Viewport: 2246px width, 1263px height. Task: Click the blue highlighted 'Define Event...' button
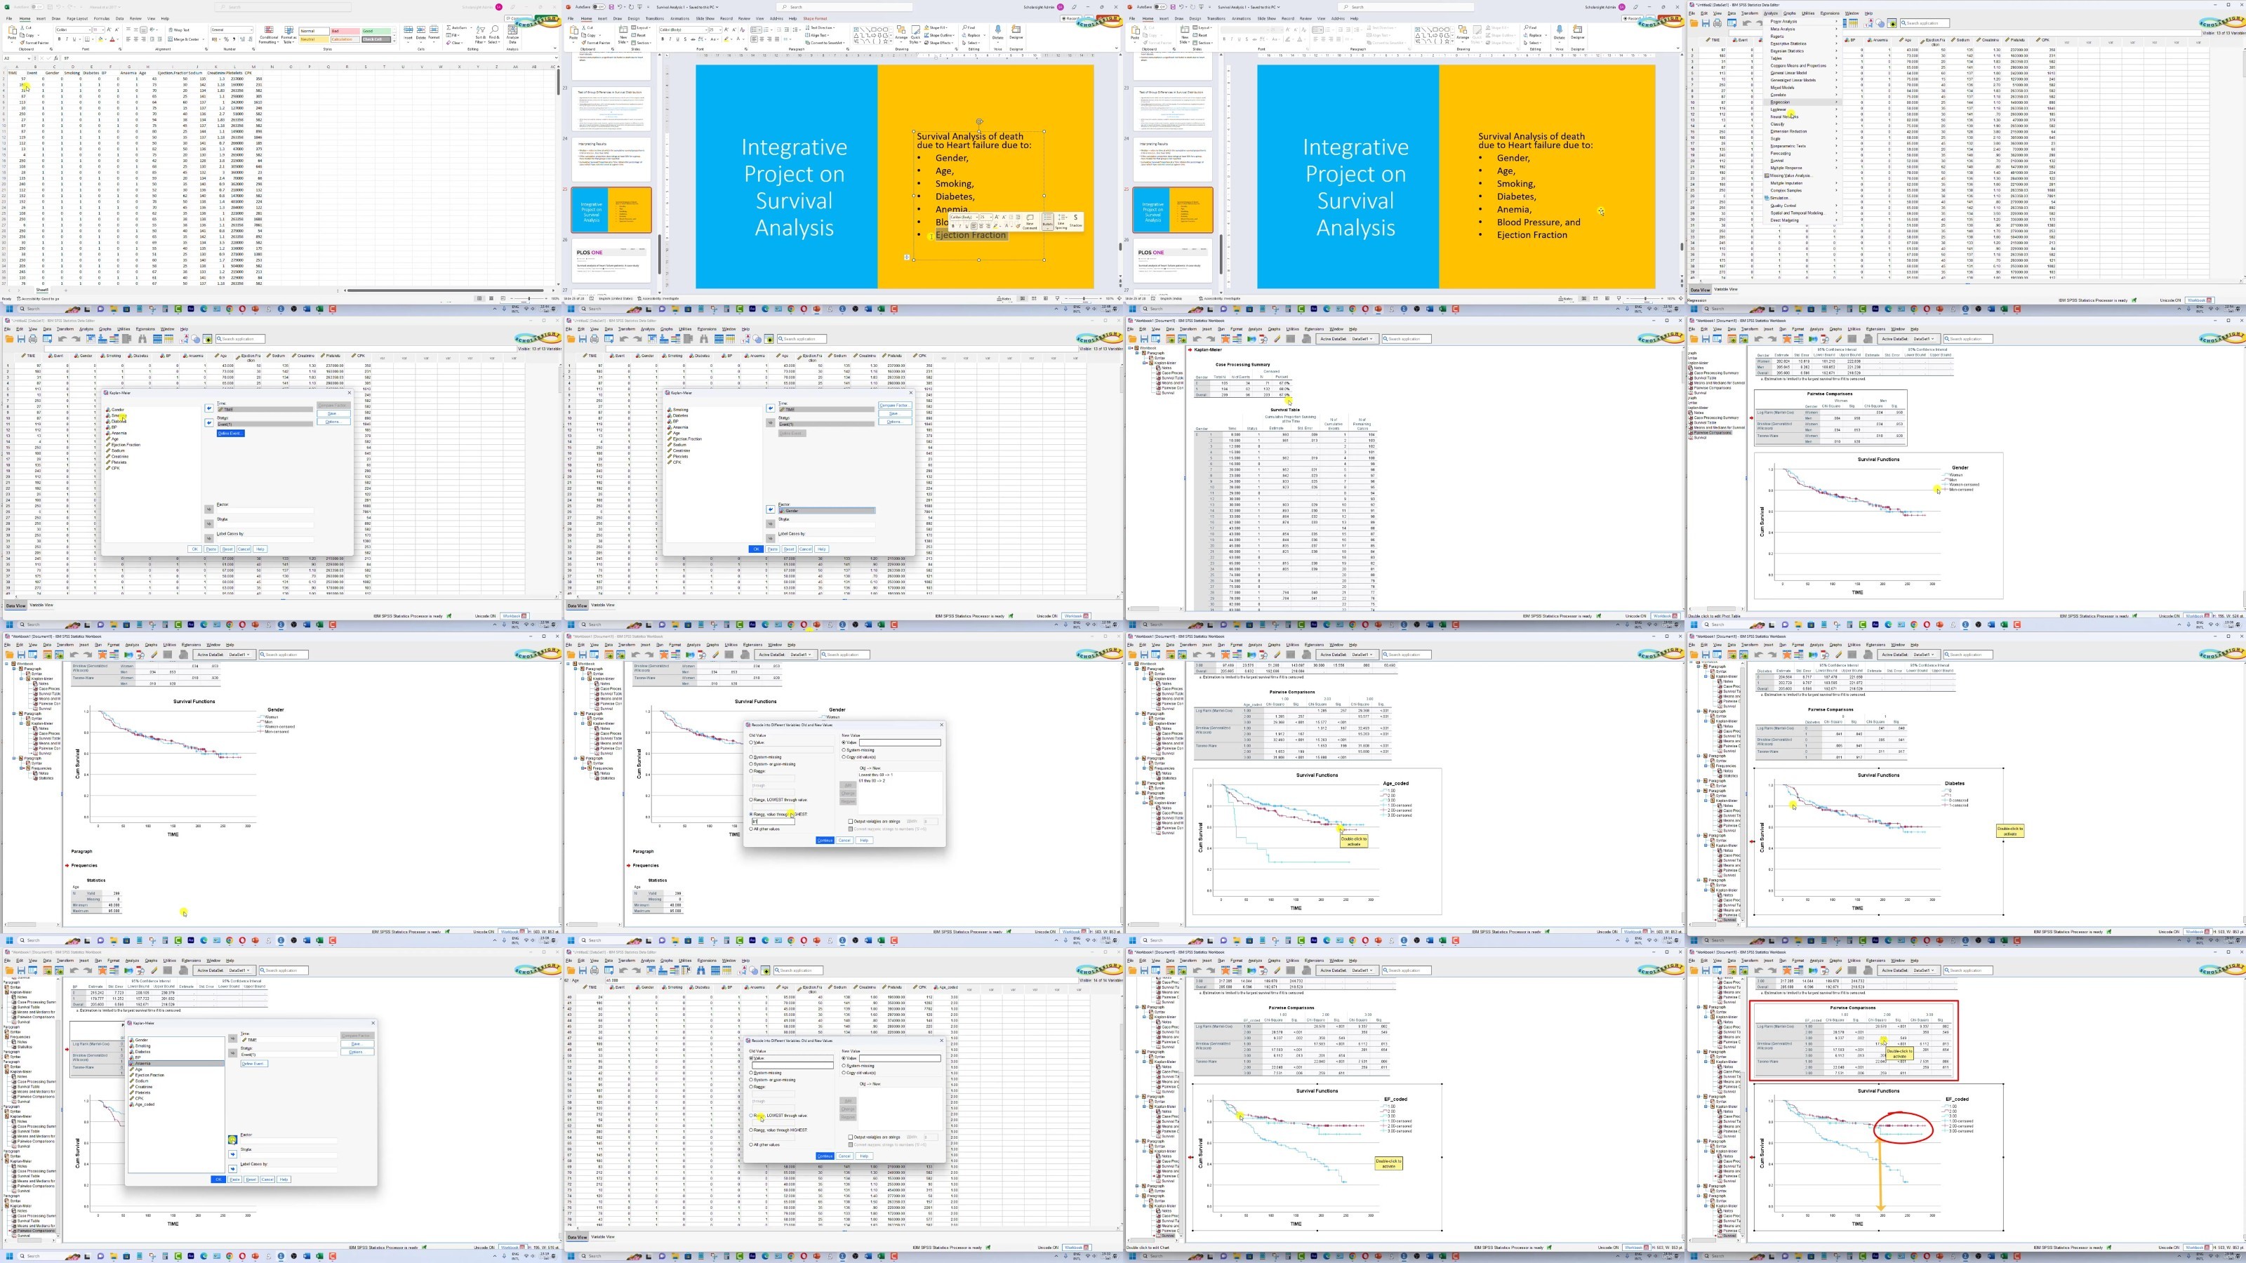tap(230, 433)
